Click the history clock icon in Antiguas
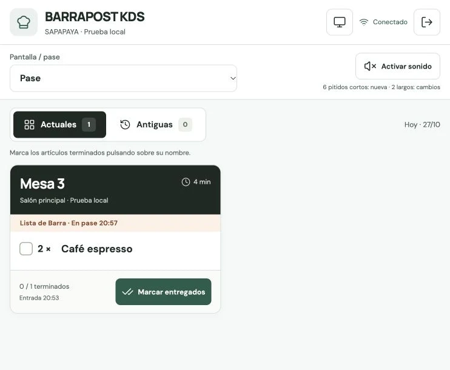The image size is (450, 370). (125, 124)
